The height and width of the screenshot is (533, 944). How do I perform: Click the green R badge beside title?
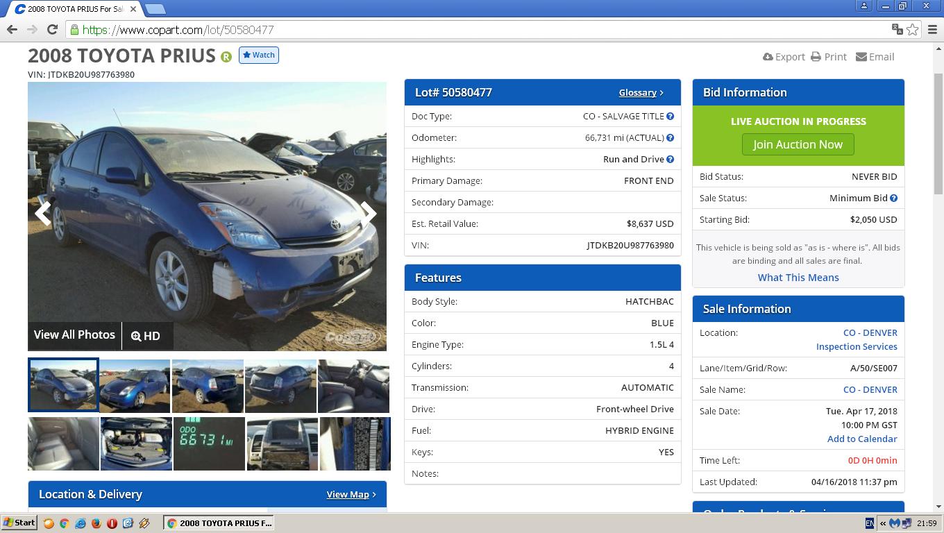coord(226,57)
